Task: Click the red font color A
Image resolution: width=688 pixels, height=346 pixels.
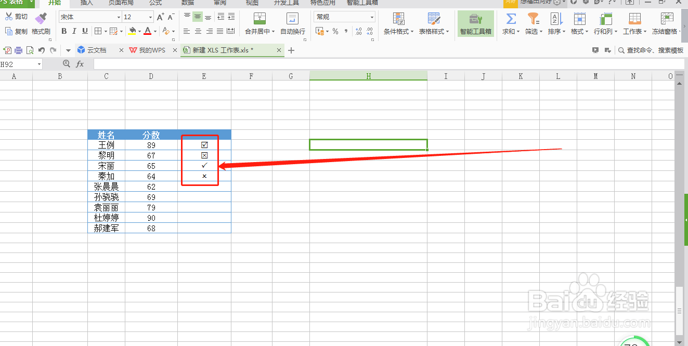Action: [x=148, y=32]
